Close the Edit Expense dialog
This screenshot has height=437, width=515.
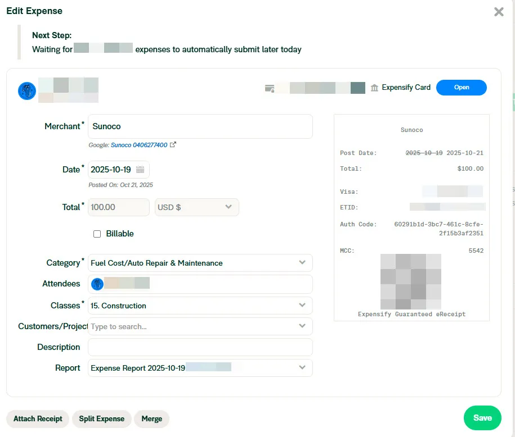click(x=499, y=12)
